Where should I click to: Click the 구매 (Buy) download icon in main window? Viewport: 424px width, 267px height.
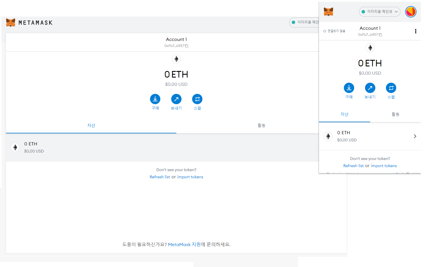pos(155,99)
